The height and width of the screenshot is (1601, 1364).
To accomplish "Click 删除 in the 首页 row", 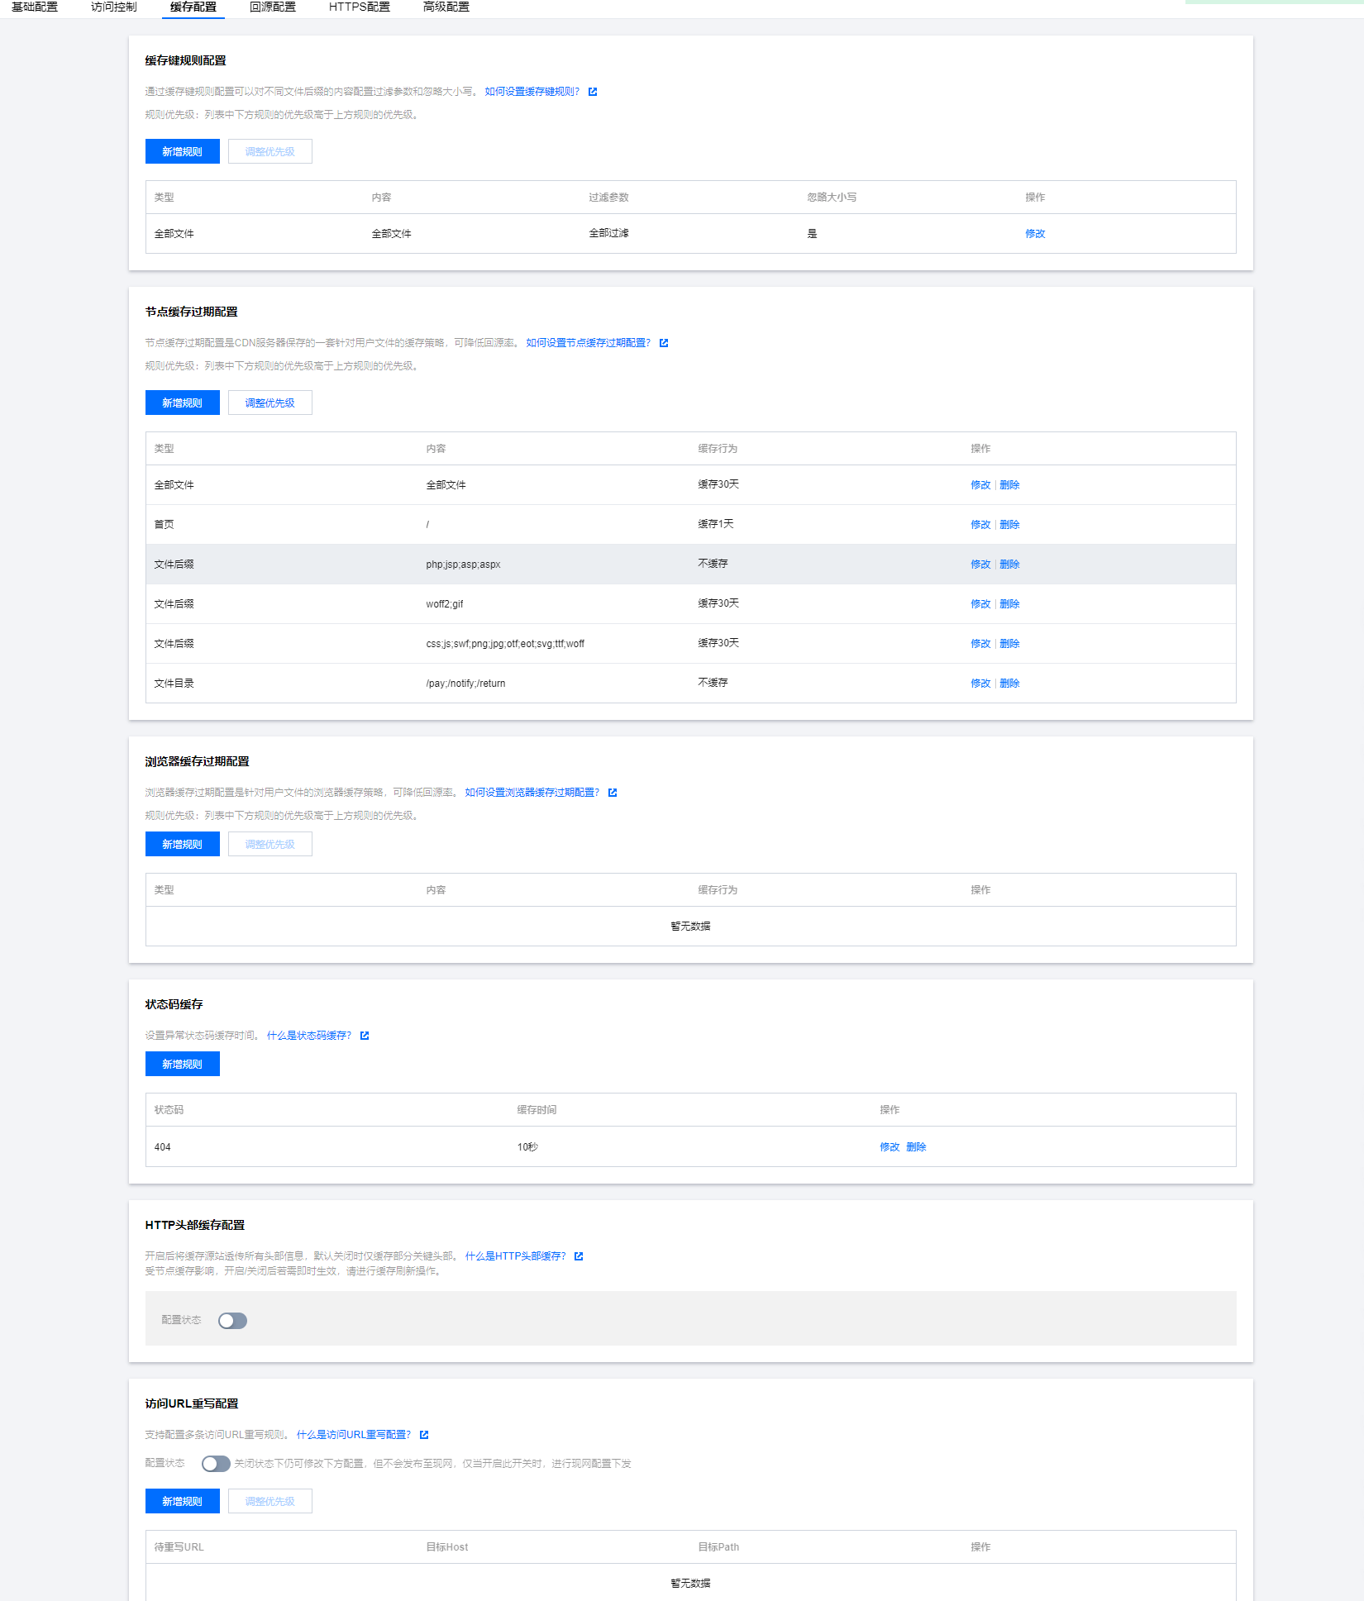I will coord(1009,525).
